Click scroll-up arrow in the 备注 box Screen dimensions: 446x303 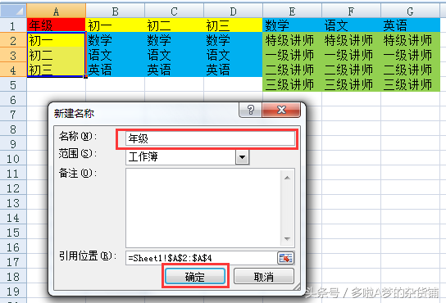click(x=287, y=178)
